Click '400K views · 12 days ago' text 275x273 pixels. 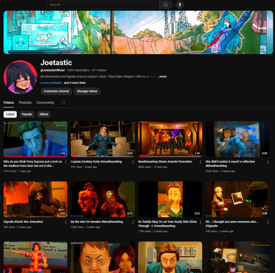pyautogui.click(x=153, y=167)
